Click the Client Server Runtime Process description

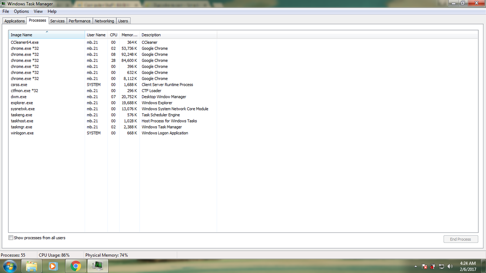click(x=167, y=85)
